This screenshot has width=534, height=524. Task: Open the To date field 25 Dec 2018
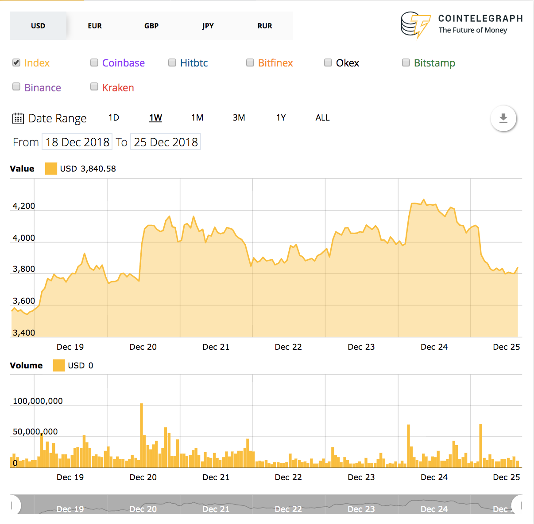(166, 142)
